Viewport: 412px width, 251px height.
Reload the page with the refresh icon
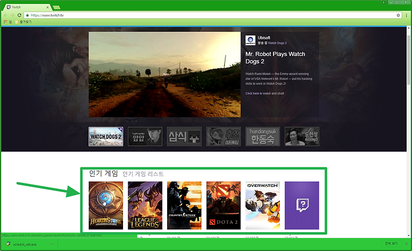pos(19,15)
